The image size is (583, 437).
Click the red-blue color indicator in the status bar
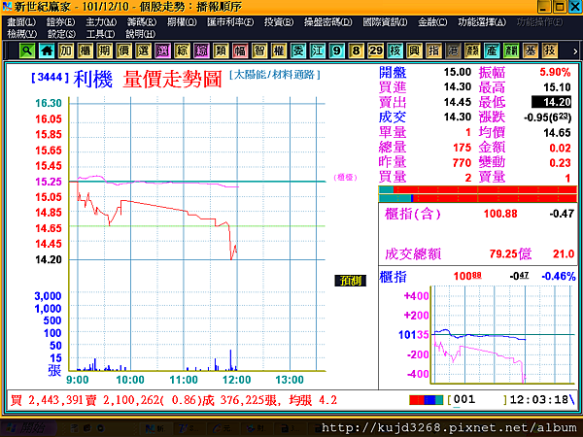[x=427, y=400]
